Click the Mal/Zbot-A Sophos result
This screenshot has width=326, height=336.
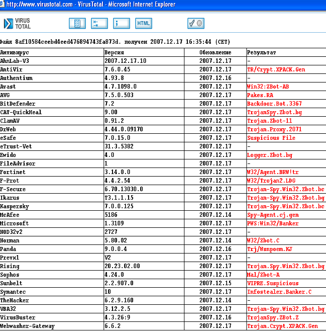[263, 275]
